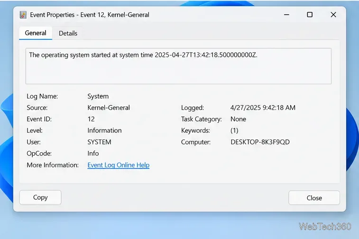
Task: Click the Copy button
Action: coord(40,197)
